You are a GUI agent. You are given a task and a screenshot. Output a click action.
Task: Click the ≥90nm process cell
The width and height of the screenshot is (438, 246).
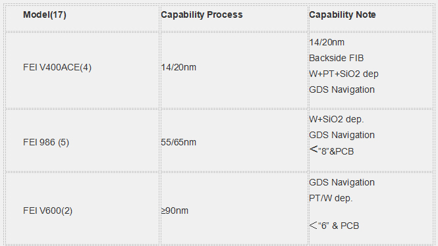(234, 209)
